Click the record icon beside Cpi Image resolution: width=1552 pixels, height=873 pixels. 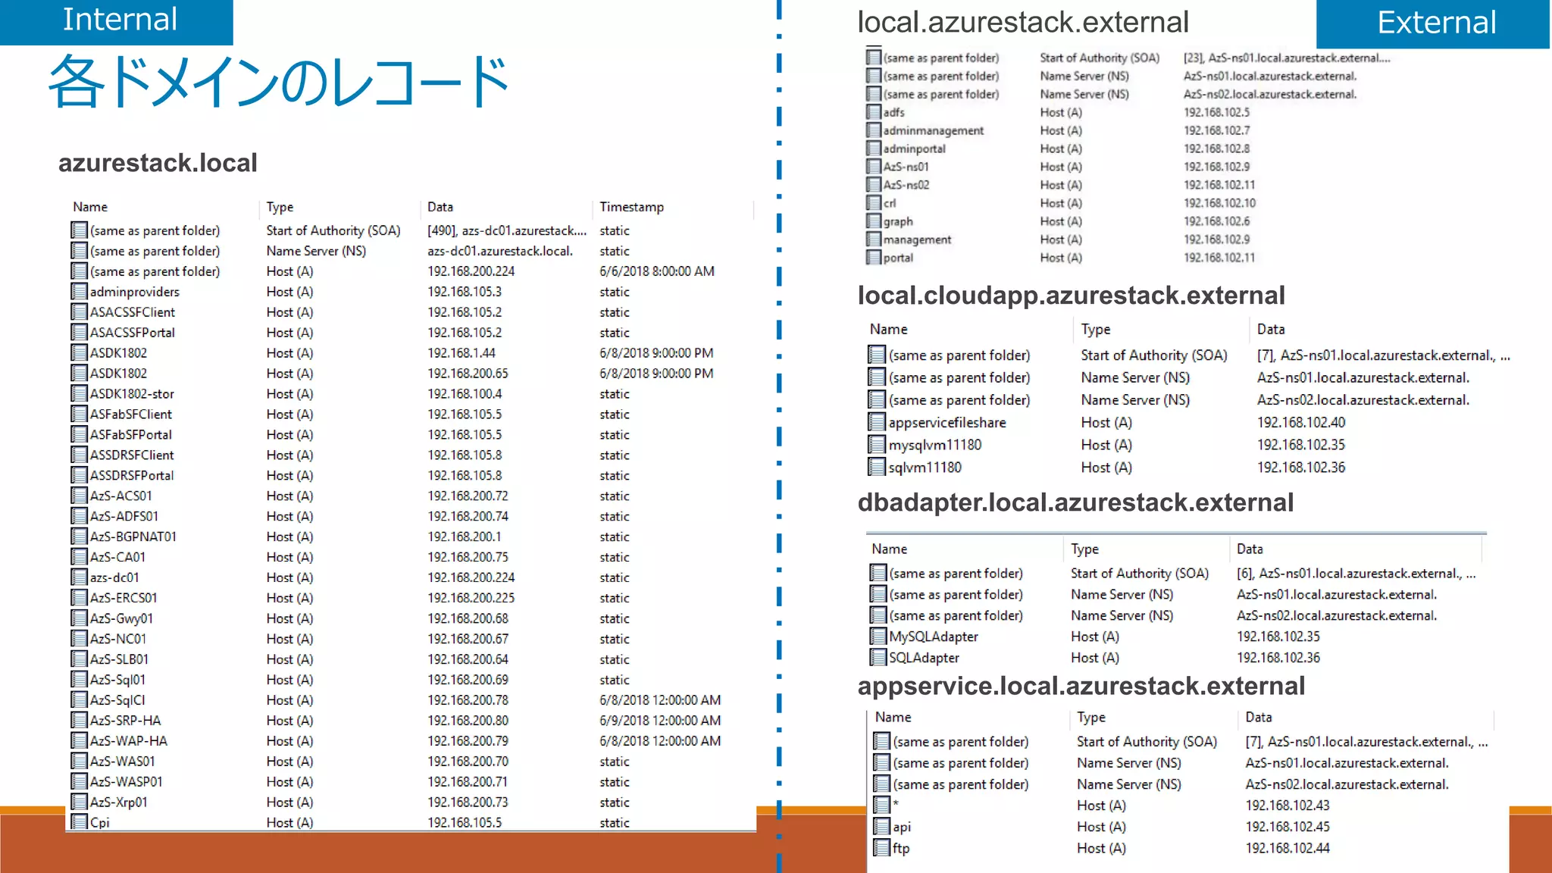tap(79, 822)
